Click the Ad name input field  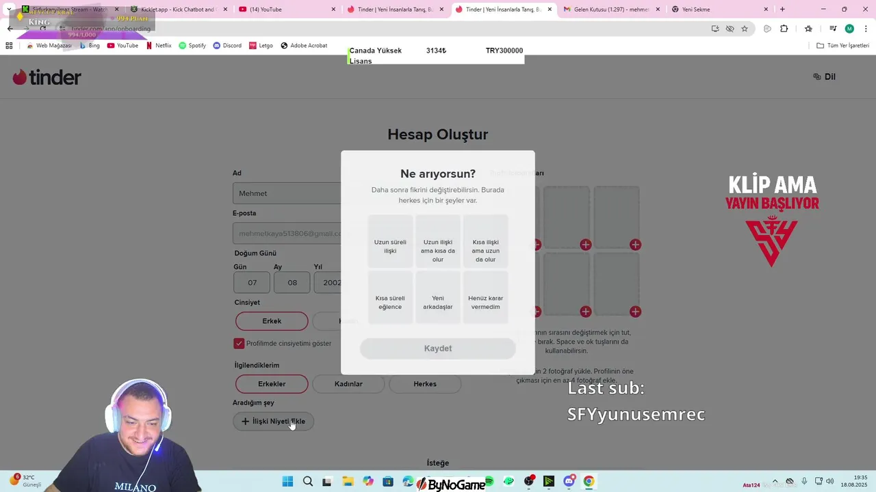point(287,193)
